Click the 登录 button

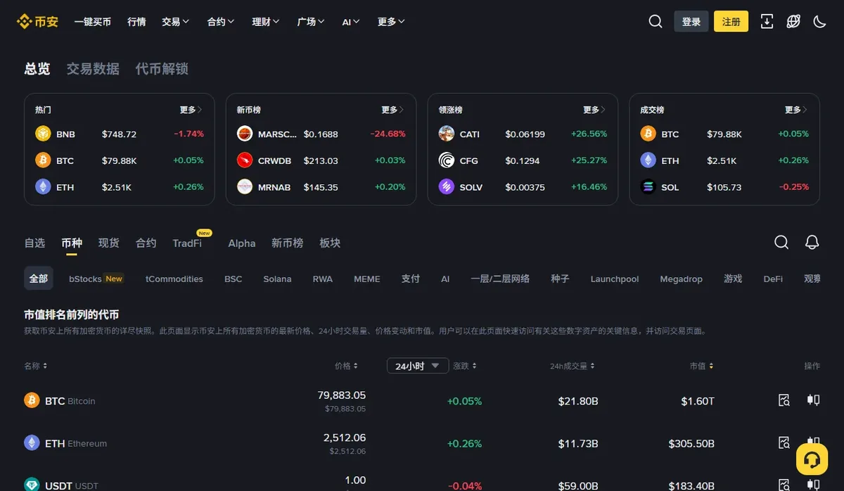pos(691,22)
